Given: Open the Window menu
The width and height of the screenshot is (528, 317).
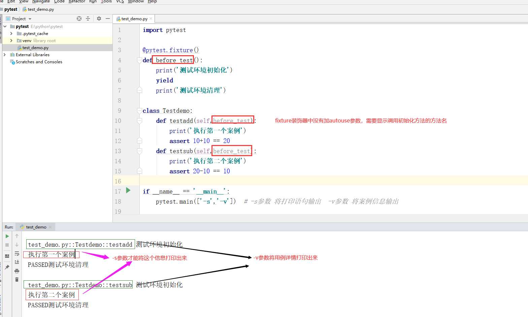Looking at the screenshot, I should tap(136, 1).
